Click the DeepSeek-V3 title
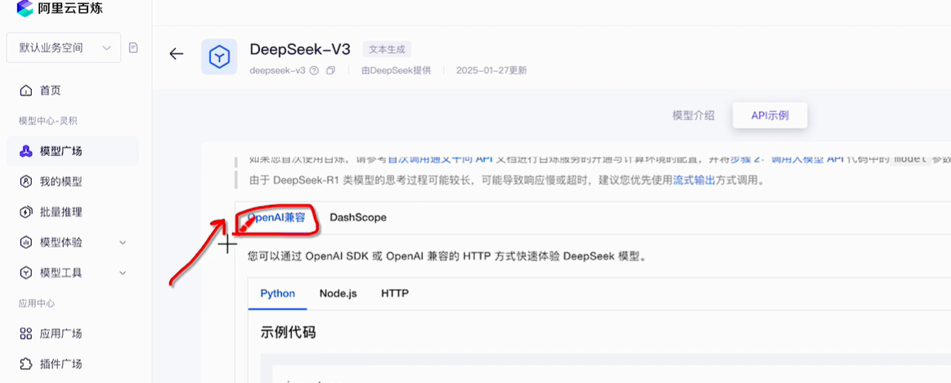This screenshot has width=951, height=383. click(299, 49)
